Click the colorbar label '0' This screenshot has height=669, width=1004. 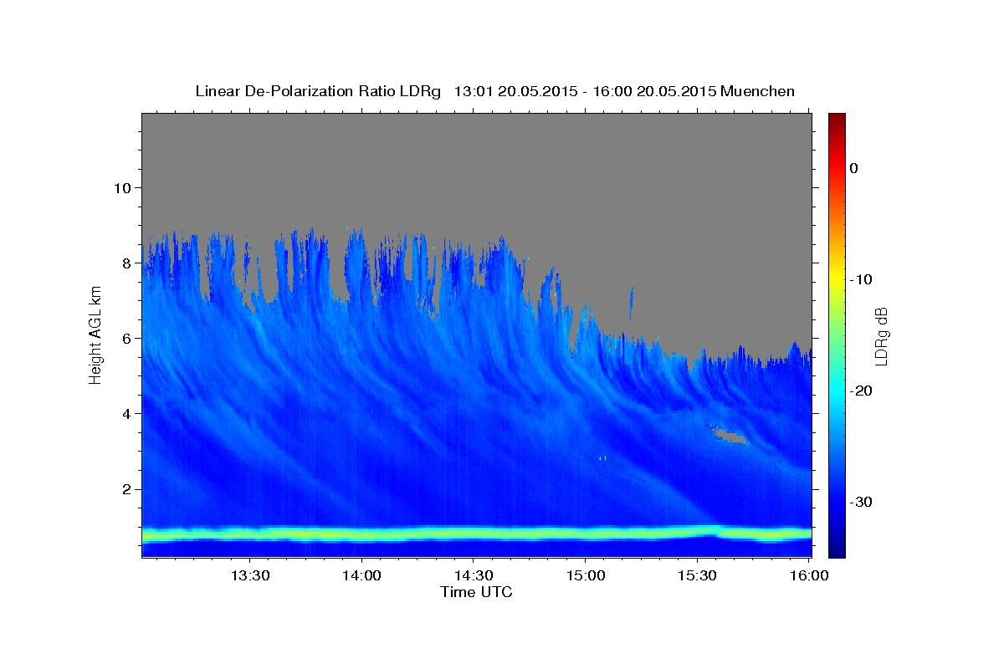point(854,168)
